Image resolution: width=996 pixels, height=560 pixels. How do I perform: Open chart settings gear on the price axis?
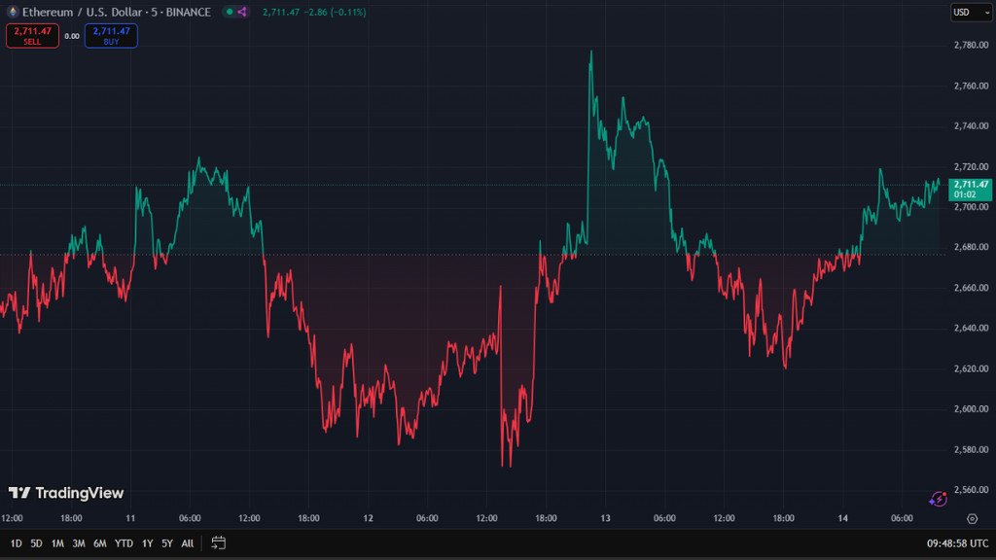(972, 519)
